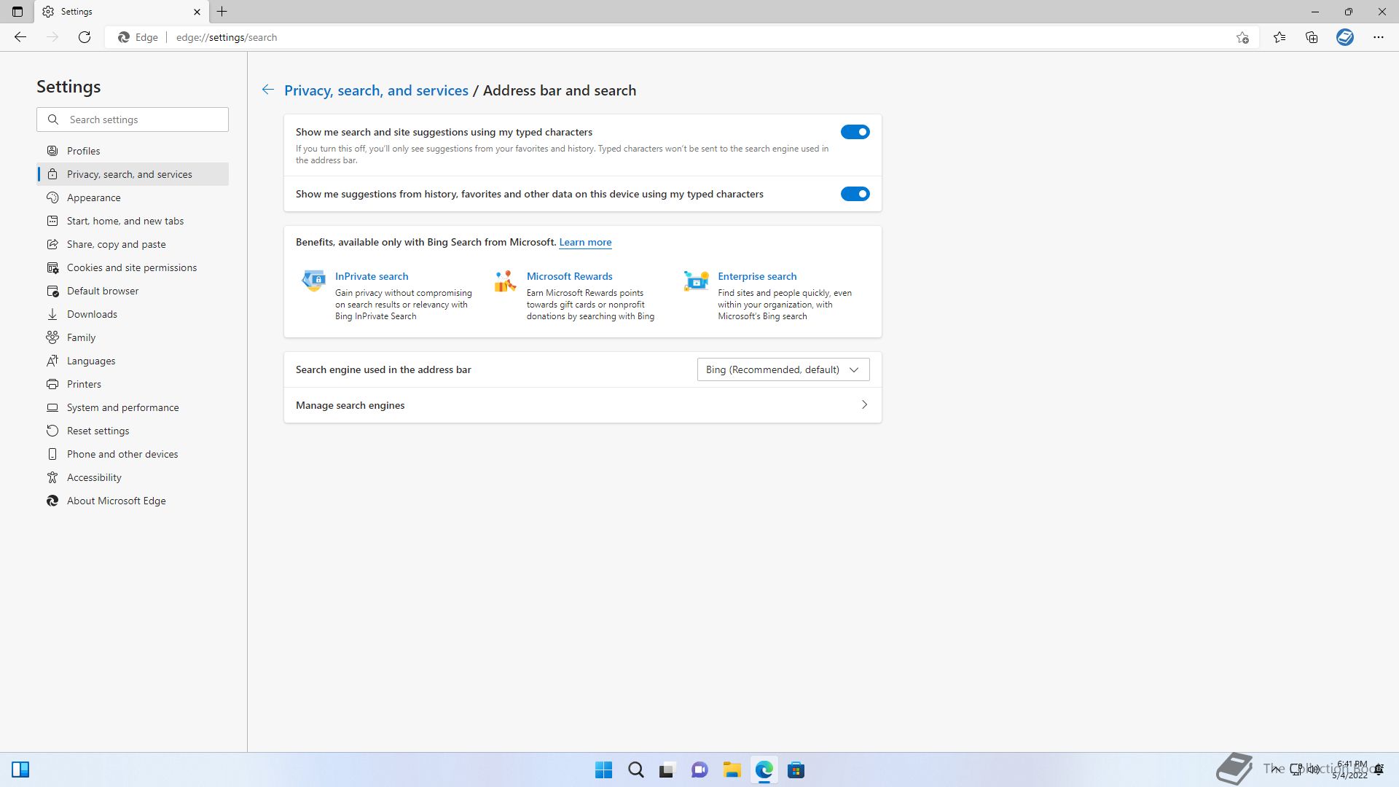This screenshot has width=1399, height=787.
Task: Open Appearance settings section
Action: [133, 197]
